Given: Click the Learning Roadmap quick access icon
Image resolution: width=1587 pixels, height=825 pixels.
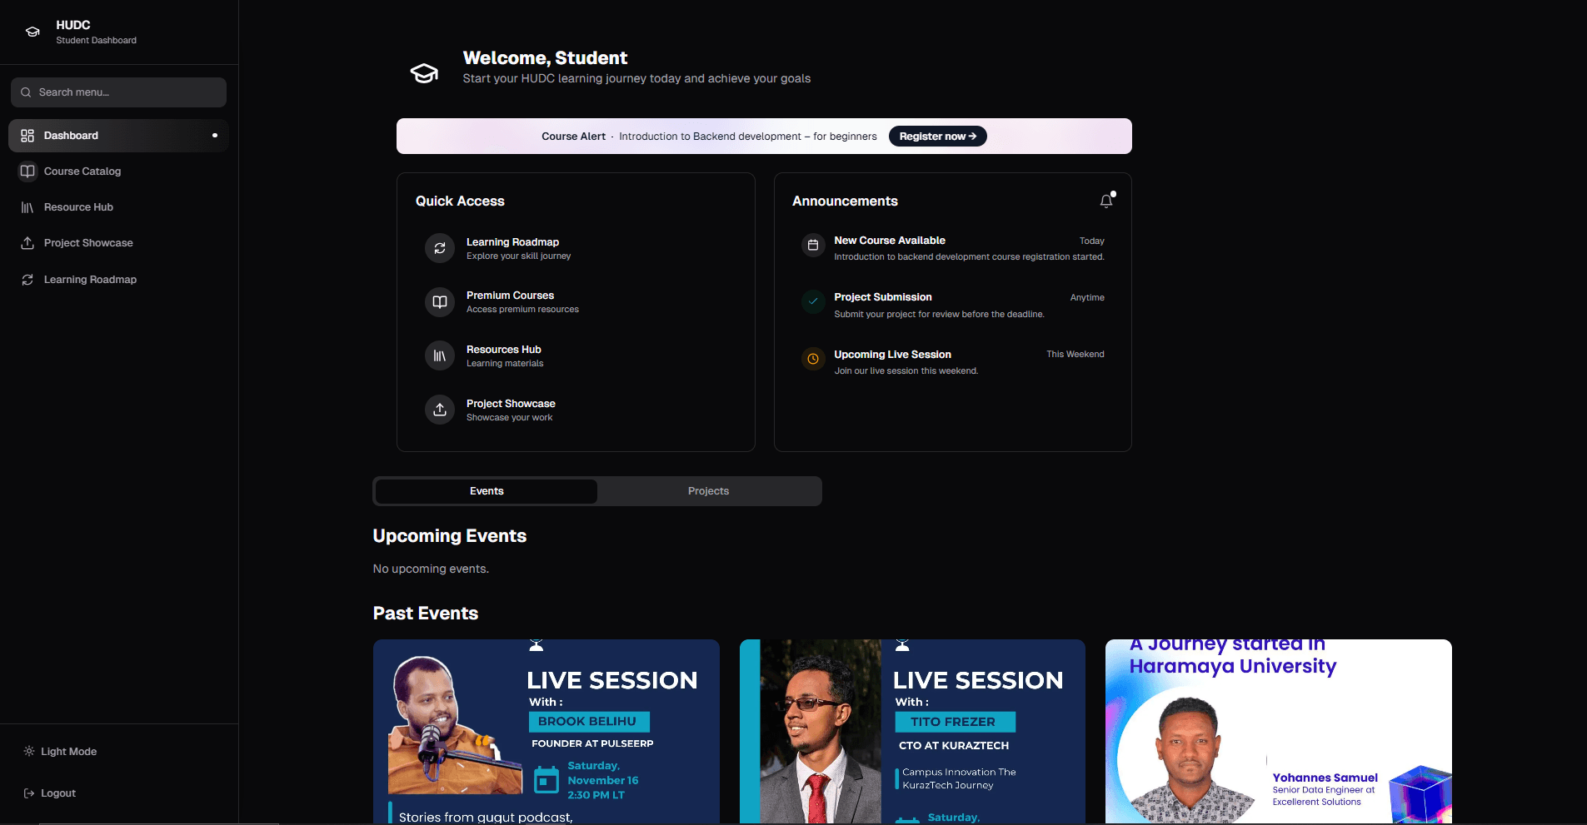Looking at the screenshot, I should pyautogui.click(x=440, y=248).
